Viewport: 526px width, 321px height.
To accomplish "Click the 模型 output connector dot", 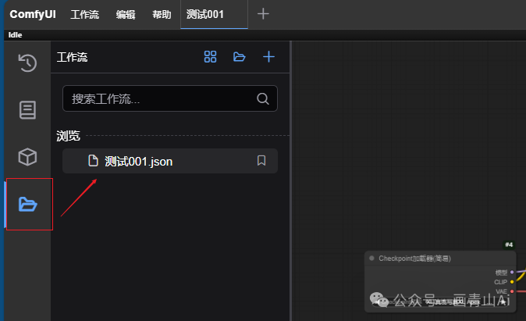I will coord(512,273).
